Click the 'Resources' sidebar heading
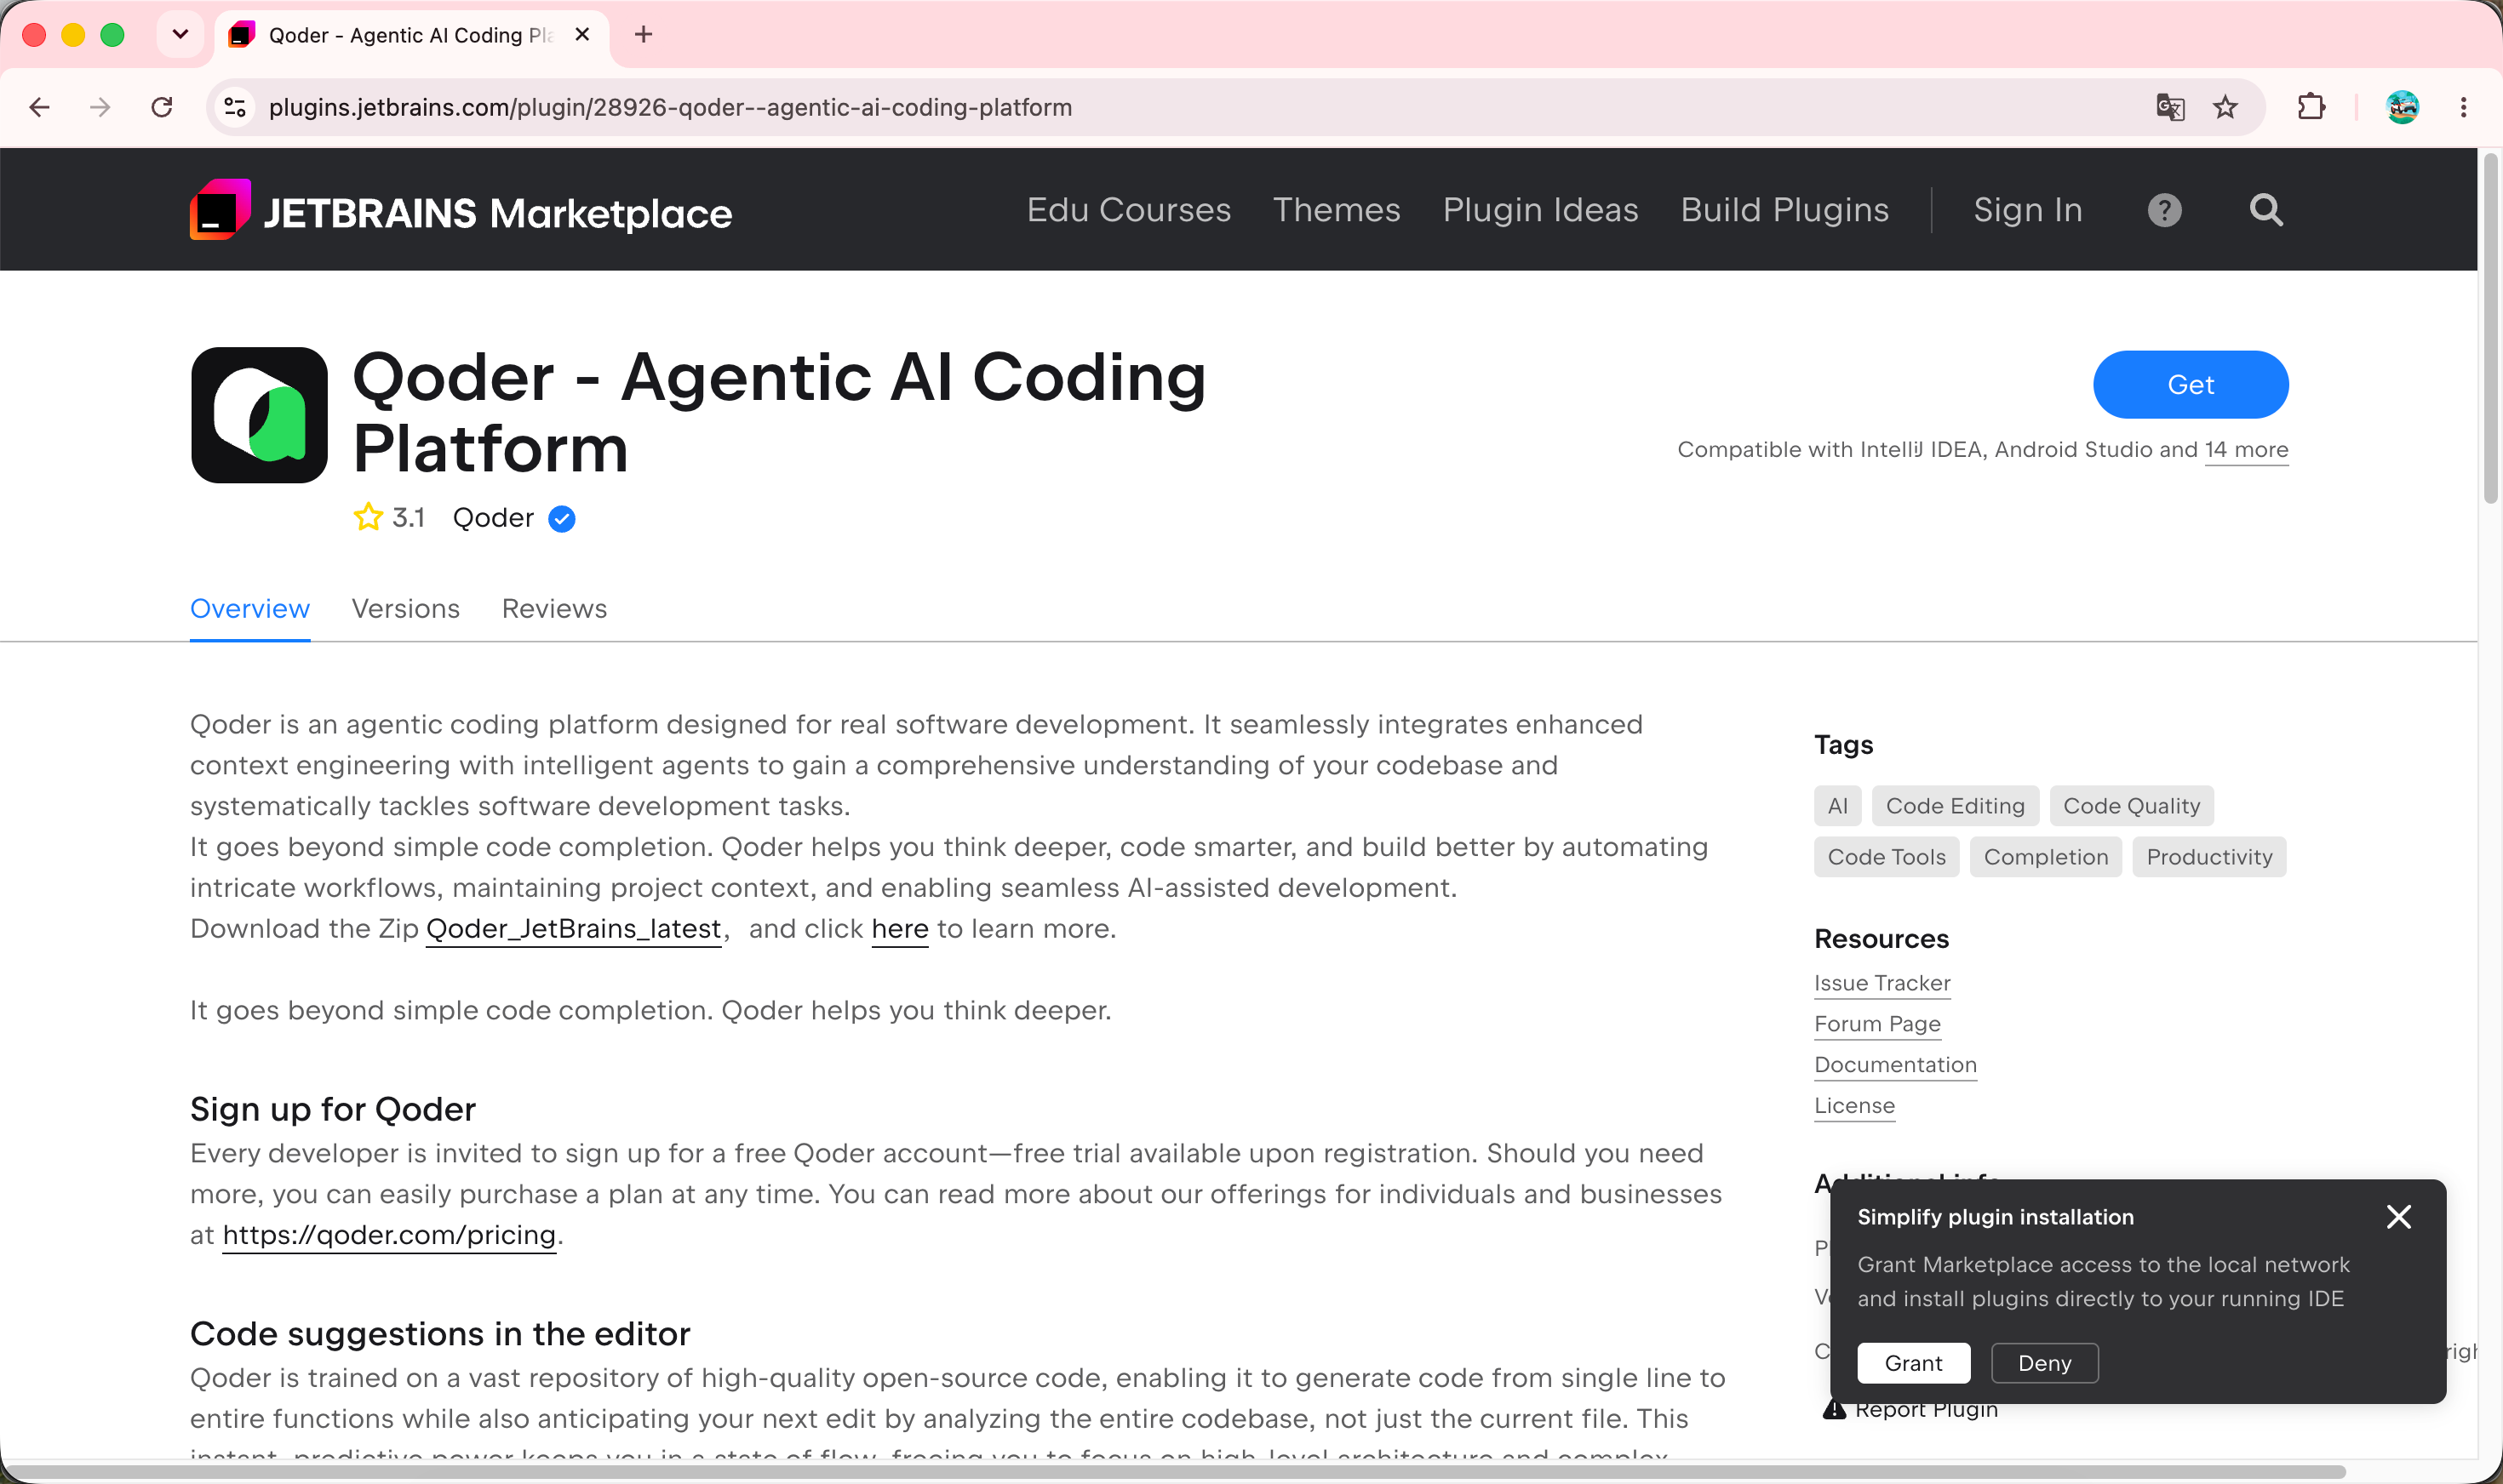Image resolution: width=2503 pixels, height=1484 pixels. pyautogui.click(x=1882, y=939)
